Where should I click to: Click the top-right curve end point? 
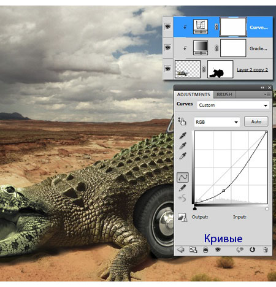click(x=266, y=132)
